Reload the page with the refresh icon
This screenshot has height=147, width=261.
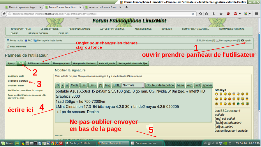tap(193, 14)
